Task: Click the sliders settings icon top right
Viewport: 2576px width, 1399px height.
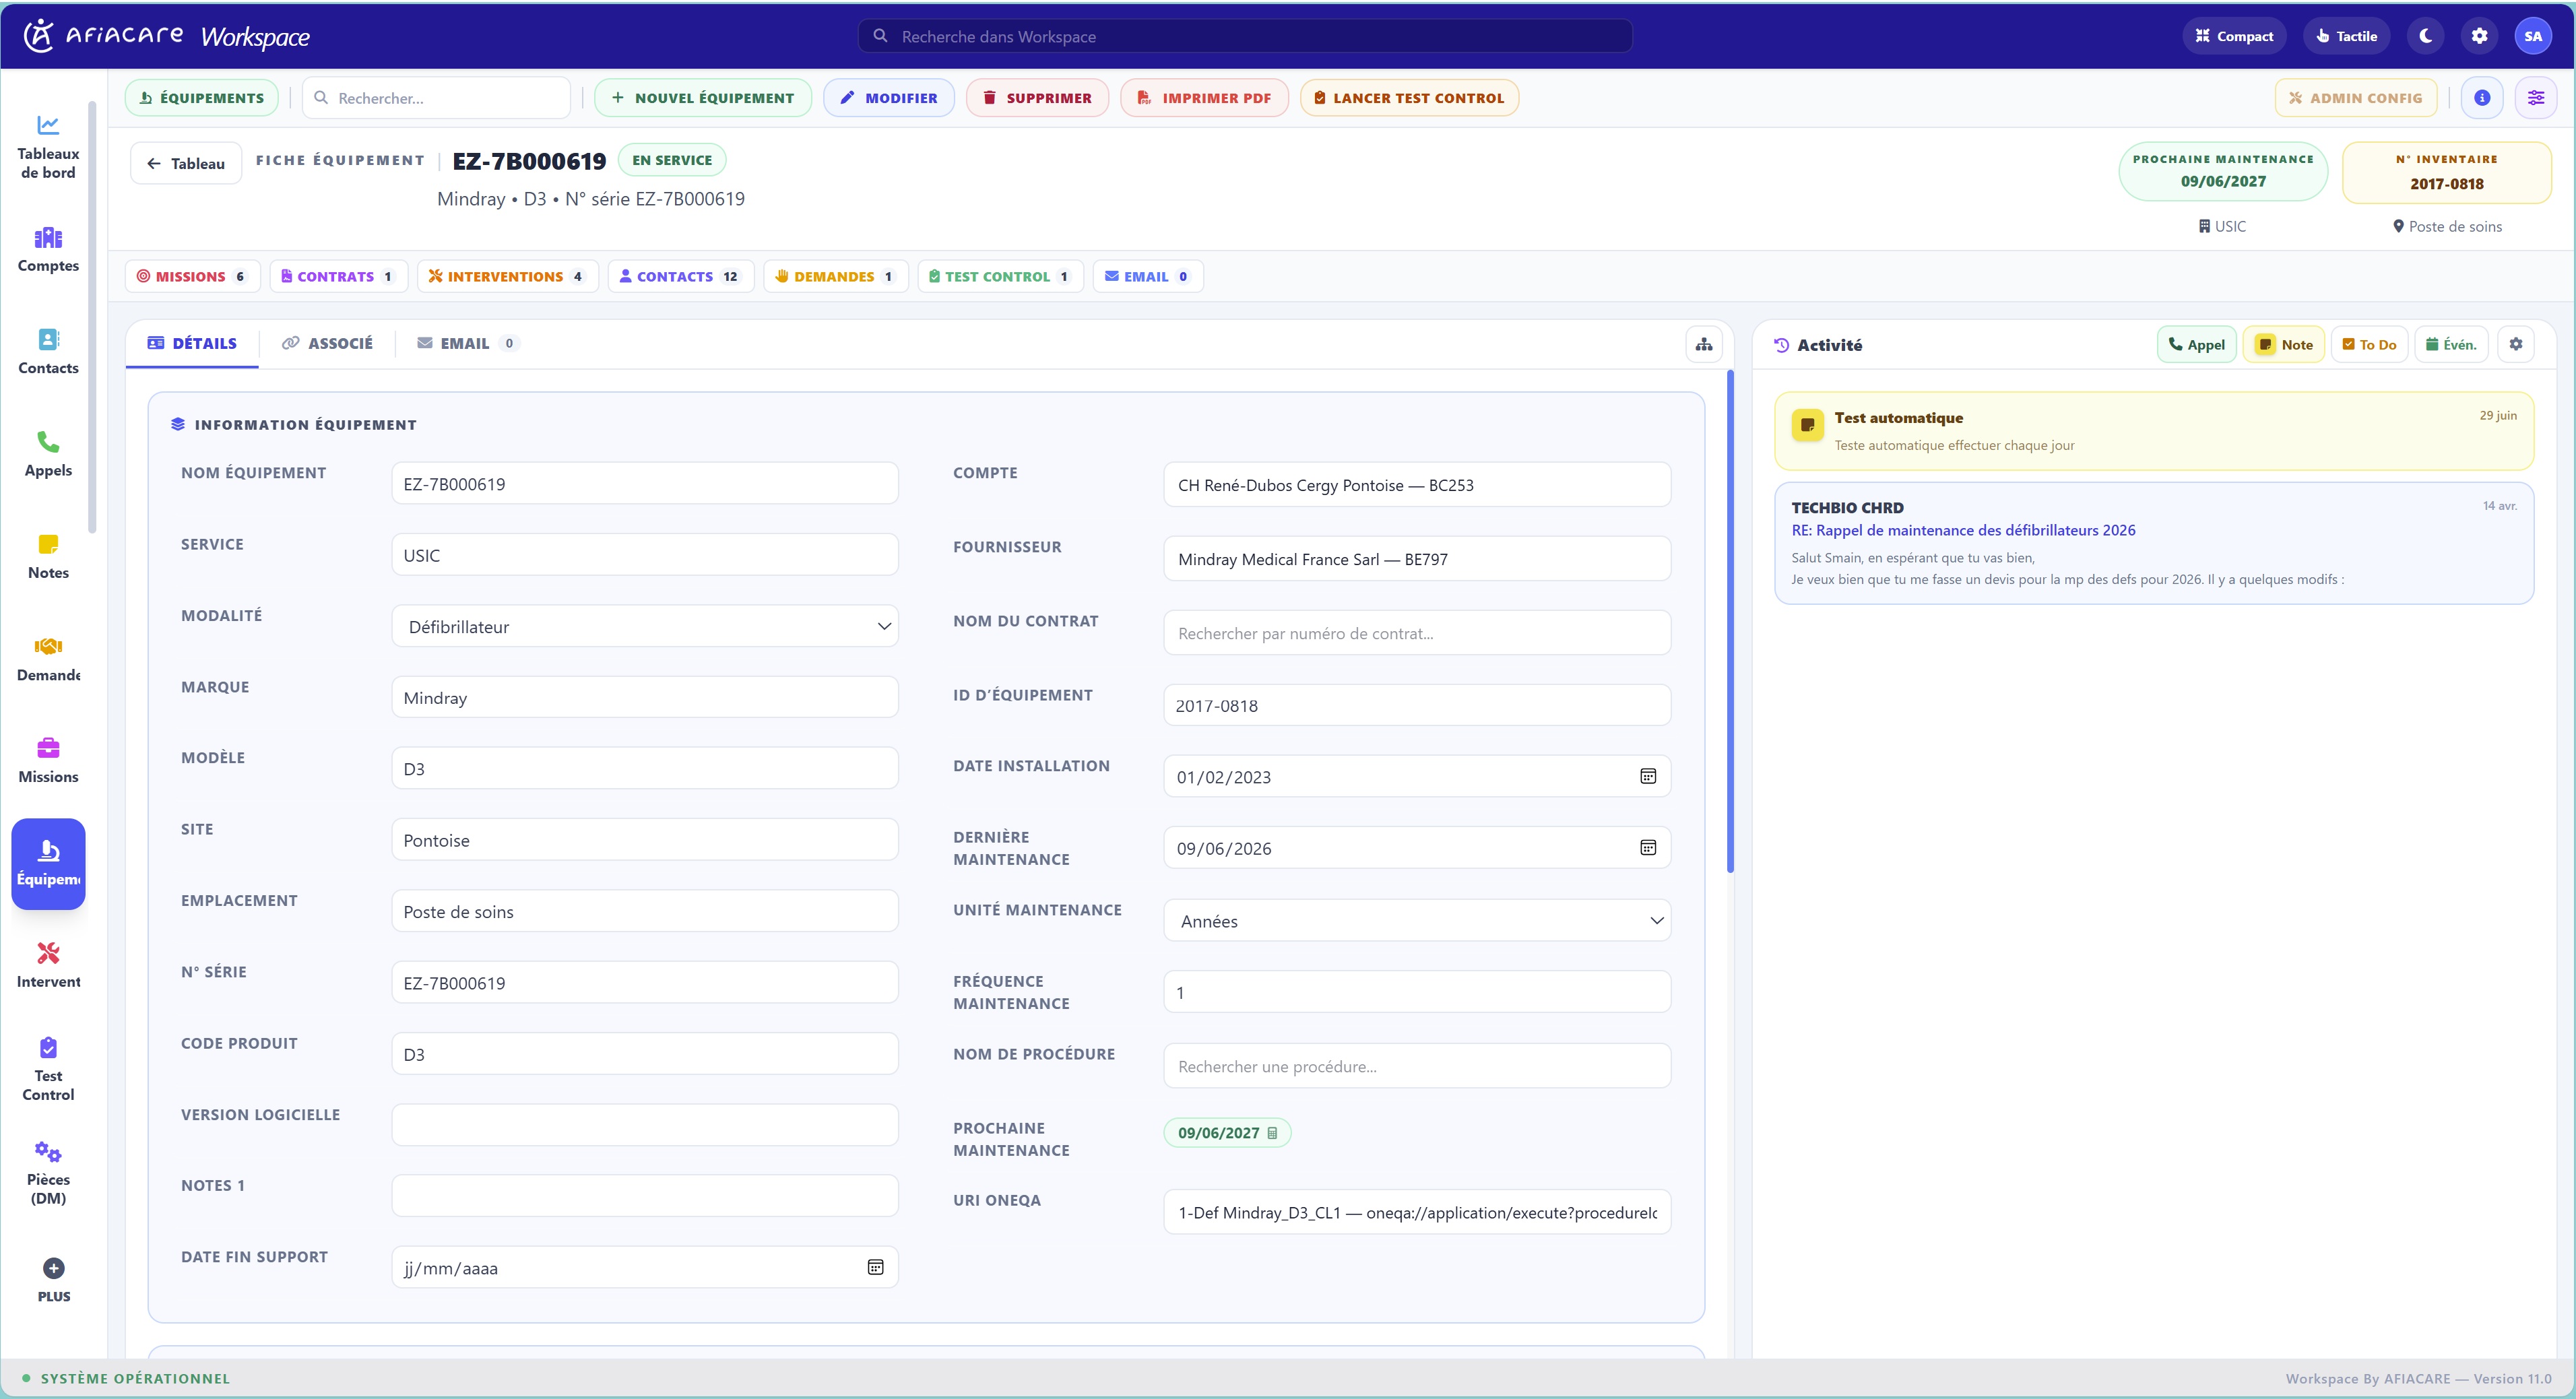Action: coord(2535,98)
